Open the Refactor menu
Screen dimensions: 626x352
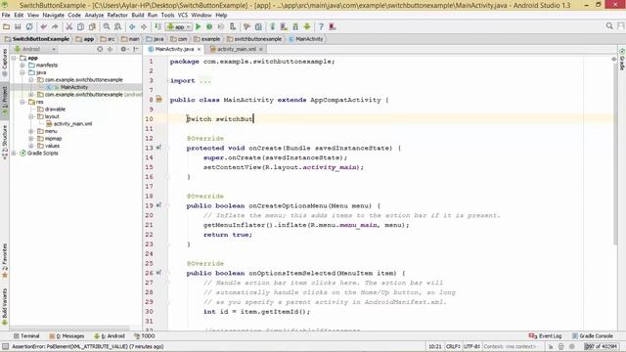tap(117, 16)
